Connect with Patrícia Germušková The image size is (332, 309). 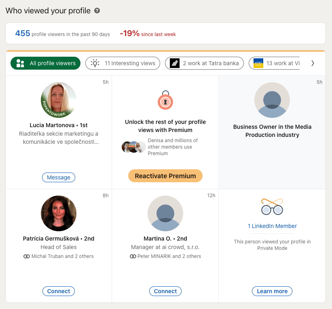(x=59, y=291)
